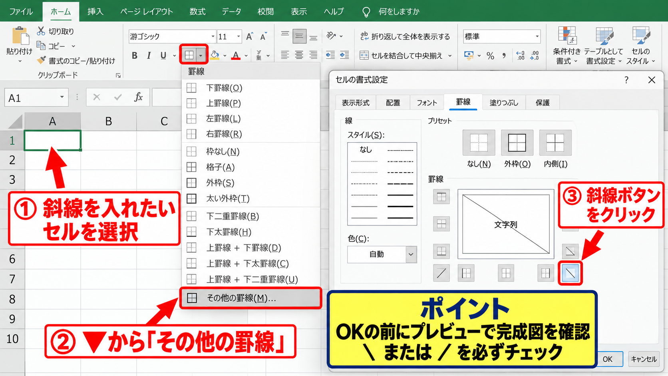This screenshot has height=376, width=668.
Task: Switch to 塗りつぶし tab in dialog
Action: click(504, 103)
